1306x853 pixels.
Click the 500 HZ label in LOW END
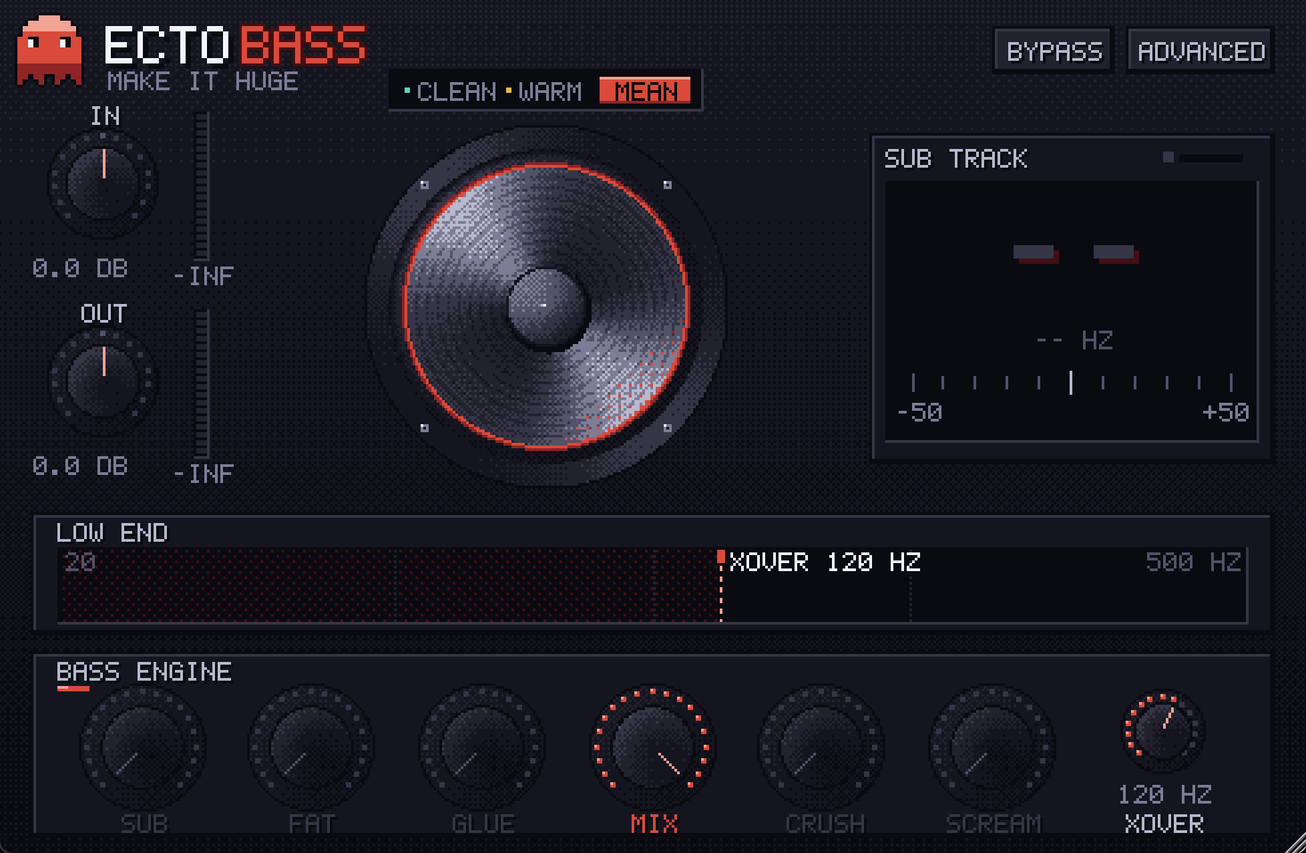(x=1193, y=562)
